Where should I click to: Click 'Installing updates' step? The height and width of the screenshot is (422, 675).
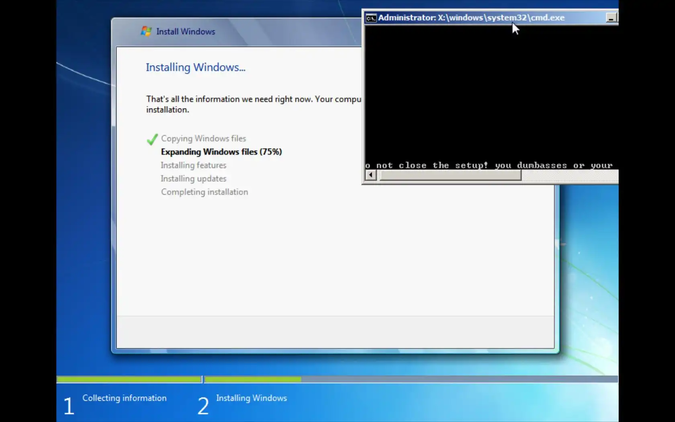coord(194,178)
